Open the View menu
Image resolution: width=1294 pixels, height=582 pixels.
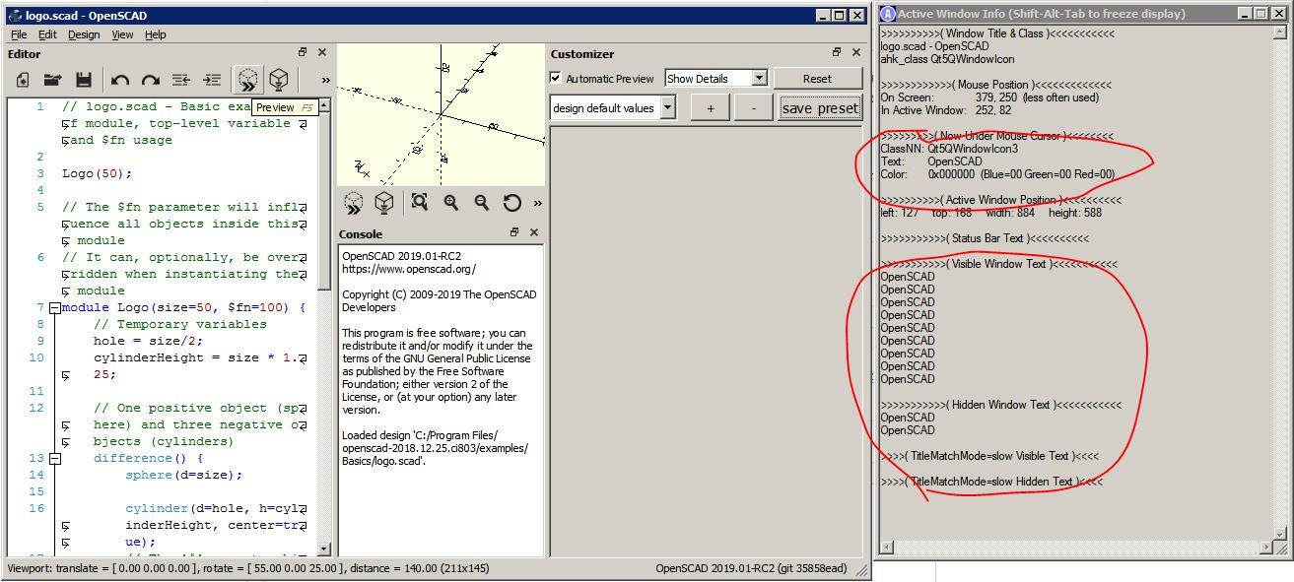pos(122,34)
